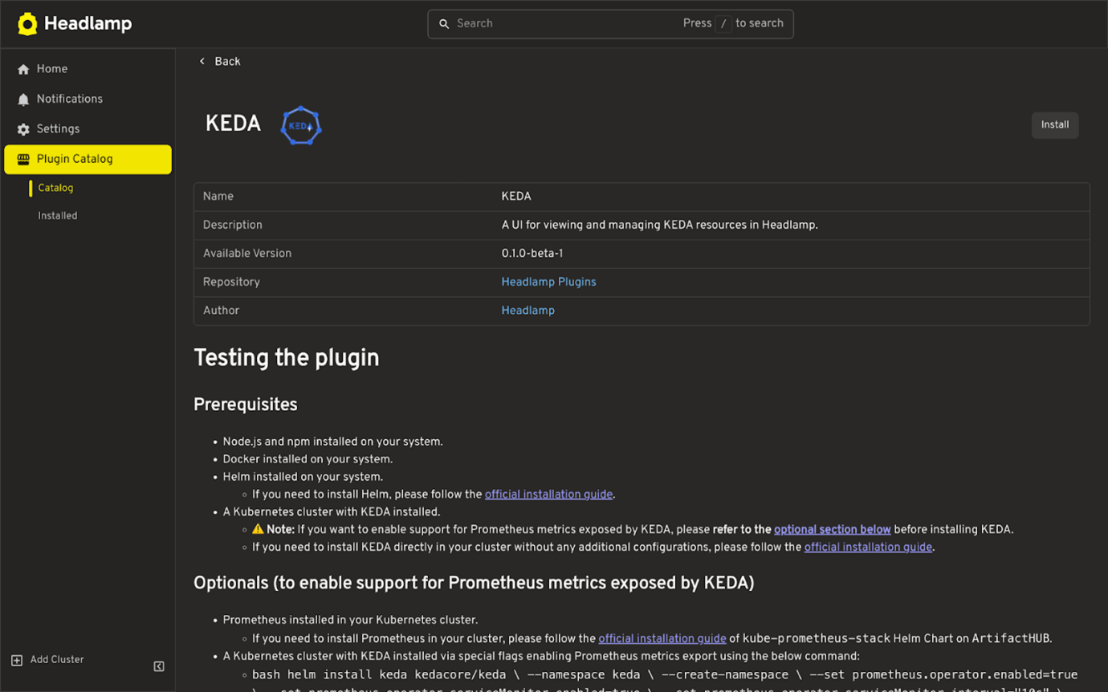
Task: Open Notifications in the sidebar
Action: (x=88, y=99)
